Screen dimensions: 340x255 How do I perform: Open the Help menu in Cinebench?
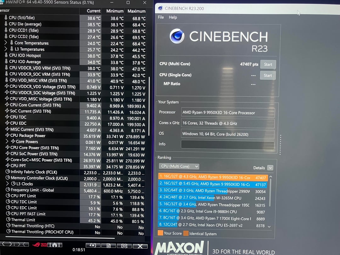coord(173,17)
